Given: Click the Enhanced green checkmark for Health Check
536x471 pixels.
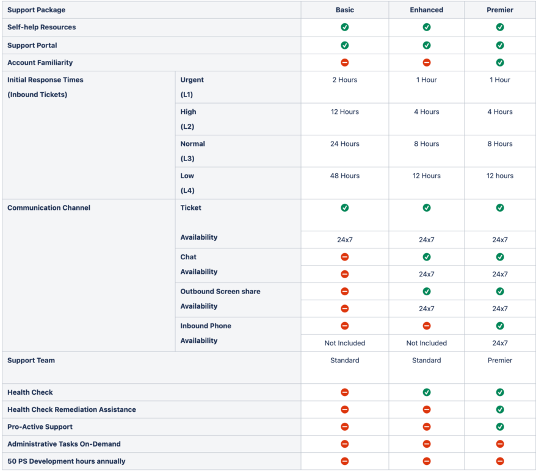Looking at the screenshot, I should (427, 392).
